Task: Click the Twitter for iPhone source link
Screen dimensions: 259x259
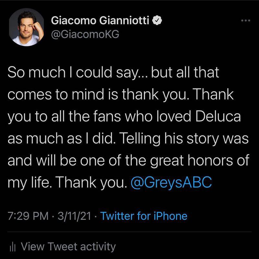Action: point(144,216)
